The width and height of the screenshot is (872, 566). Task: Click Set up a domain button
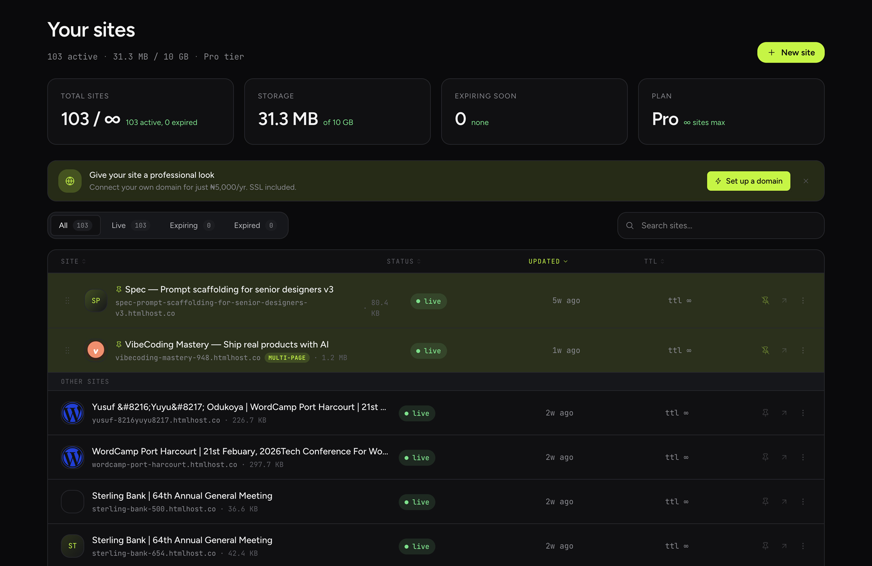point(748,181)
